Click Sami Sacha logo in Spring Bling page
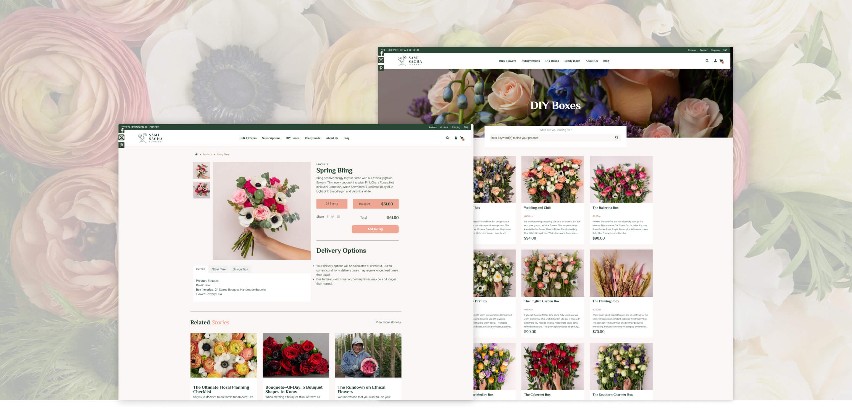The image size is (852, 410). pos(150,138)
